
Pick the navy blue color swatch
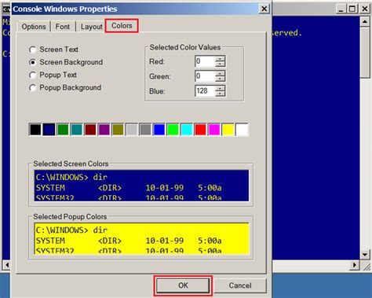pos(49,130)
